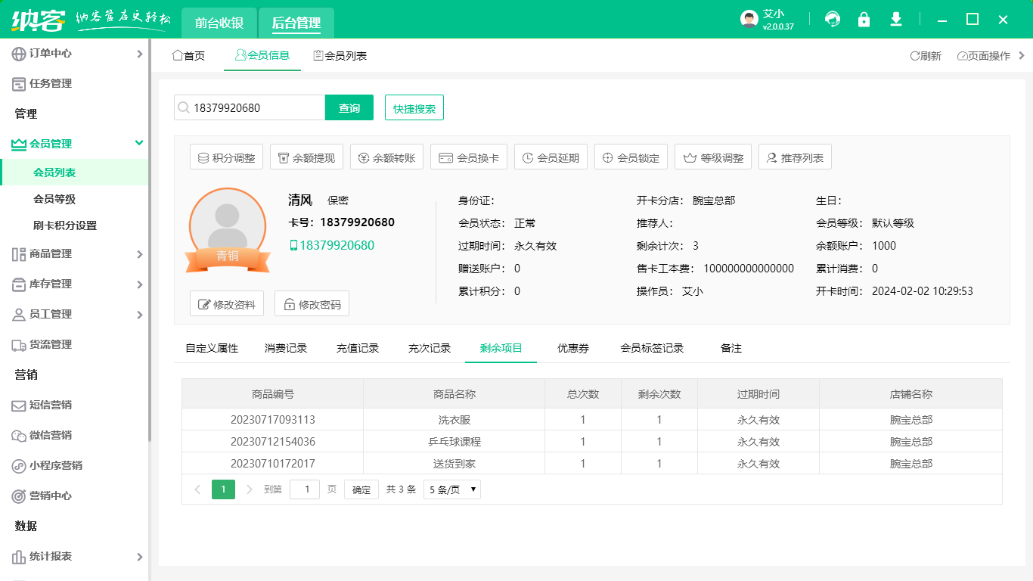The width and height of the screenshot is (1033, 581).
Task: Click 修改密码 to change password
Action: (312, 304)
